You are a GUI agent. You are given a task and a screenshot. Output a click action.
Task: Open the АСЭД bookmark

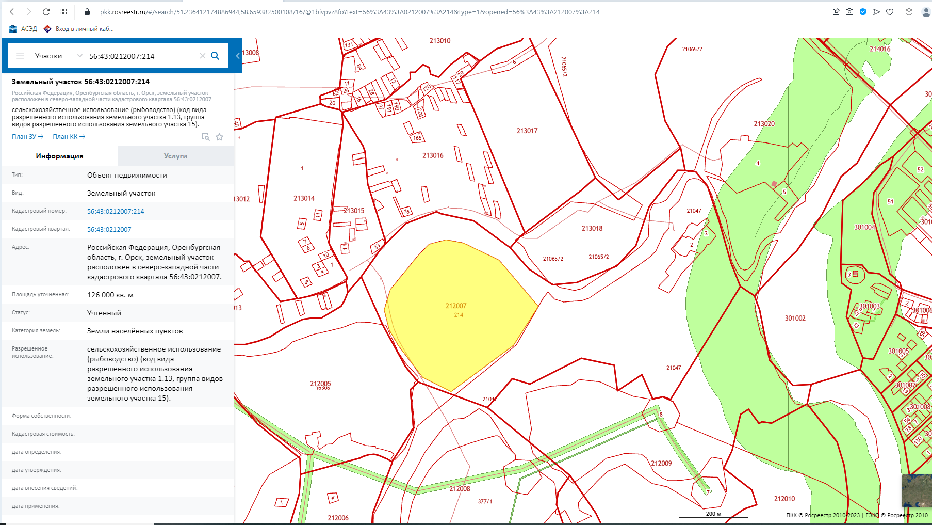pos(23,29)
